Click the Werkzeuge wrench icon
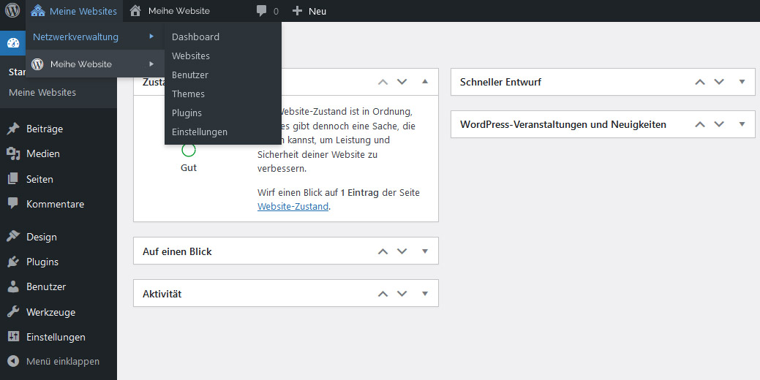 point(13,312)
